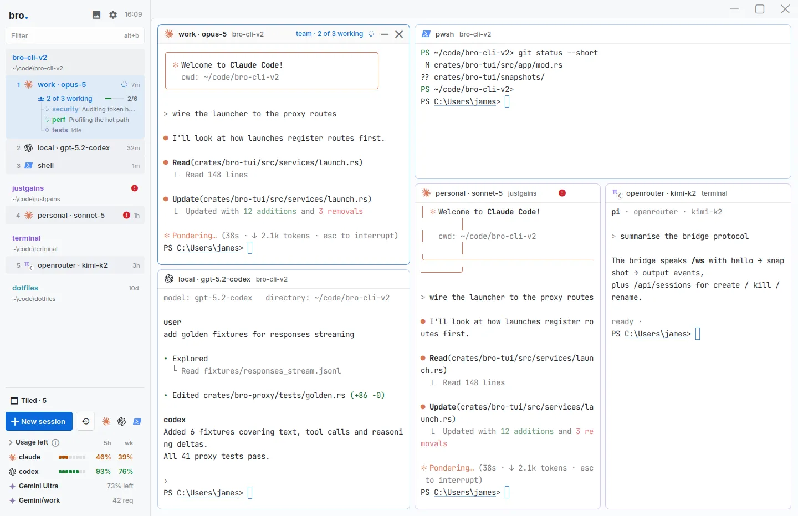Select openrouter · kimi-k2 session in sidebar
This screenshot has height=516, width=798.
(x=75, y=265)
